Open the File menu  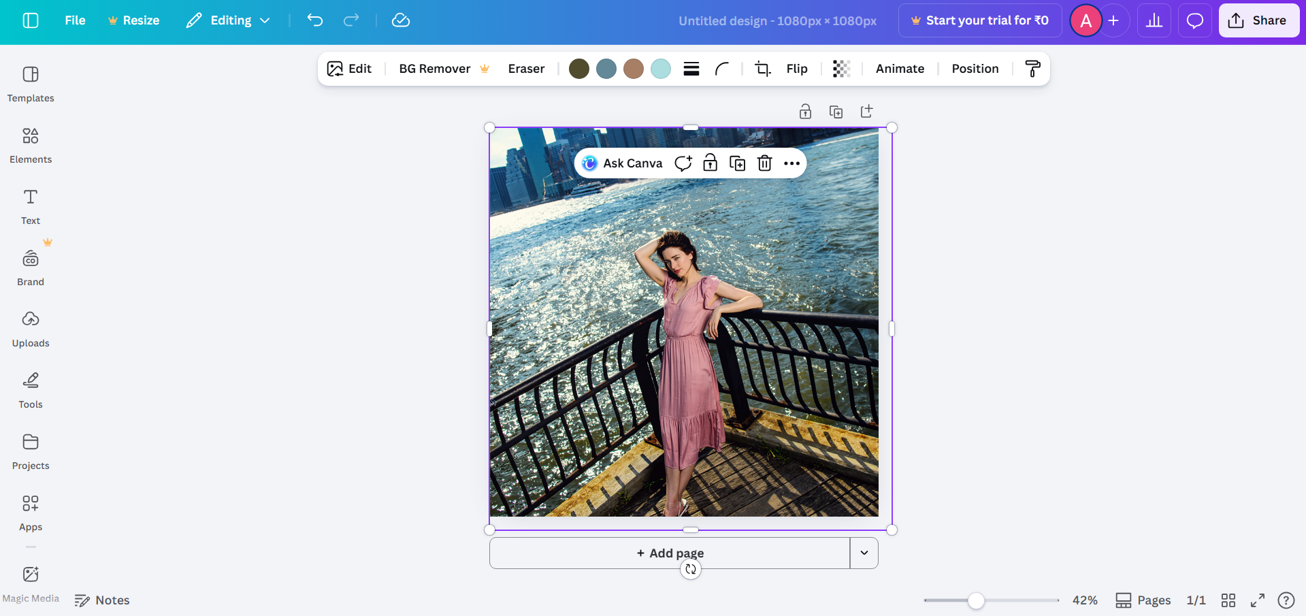click(74, 20)
